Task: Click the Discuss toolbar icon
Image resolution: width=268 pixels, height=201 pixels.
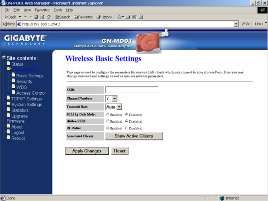Action: (141, 17)
